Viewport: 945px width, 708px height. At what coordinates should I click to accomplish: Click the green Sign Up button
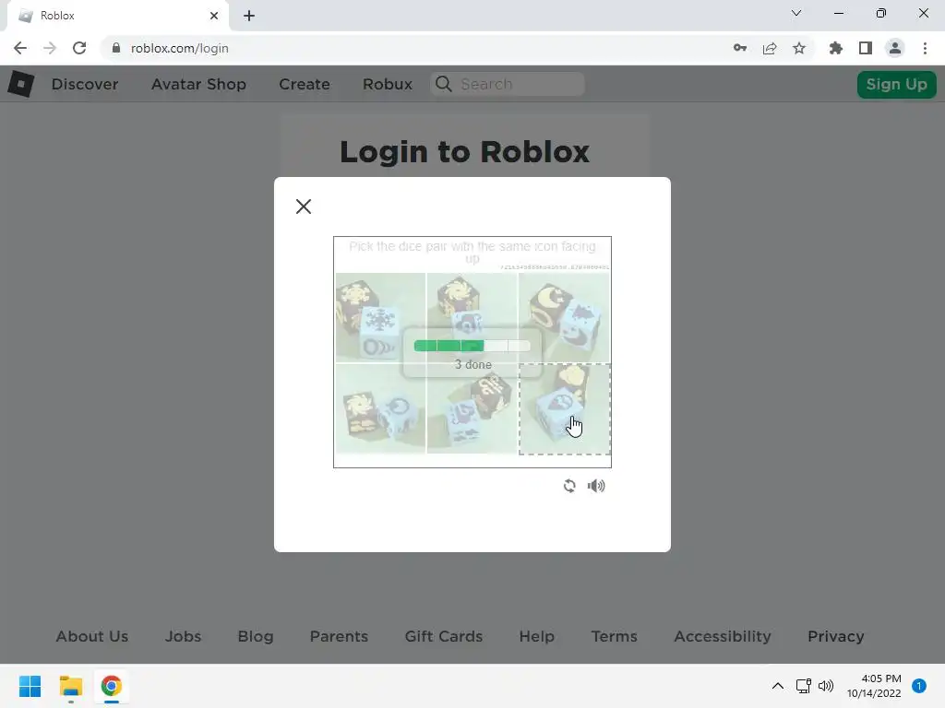click(896, 84)
